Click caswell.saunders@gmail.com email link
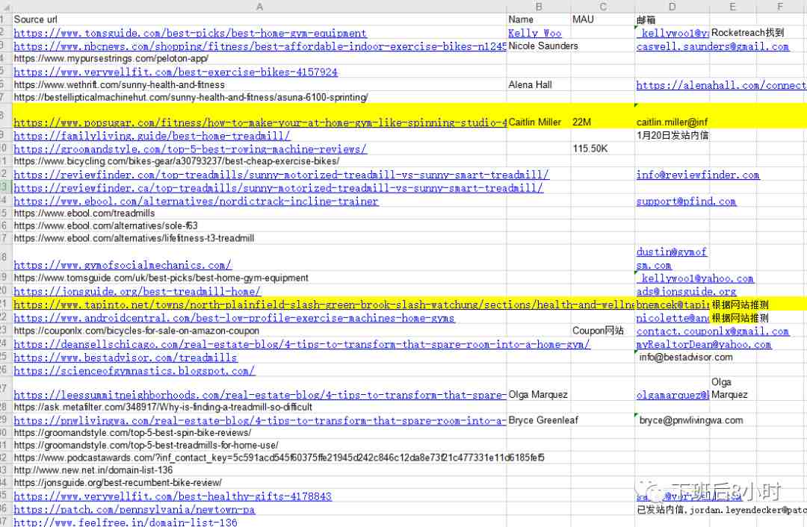 point(712,46)
